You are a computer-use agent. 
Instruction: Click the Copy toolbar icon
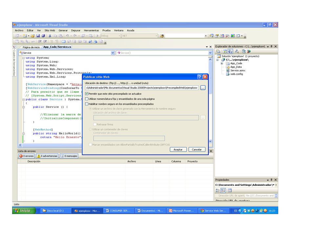pyautogui.click(x=55, y=36)
